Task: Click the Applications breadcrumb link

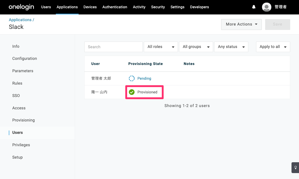Action: 20,20
